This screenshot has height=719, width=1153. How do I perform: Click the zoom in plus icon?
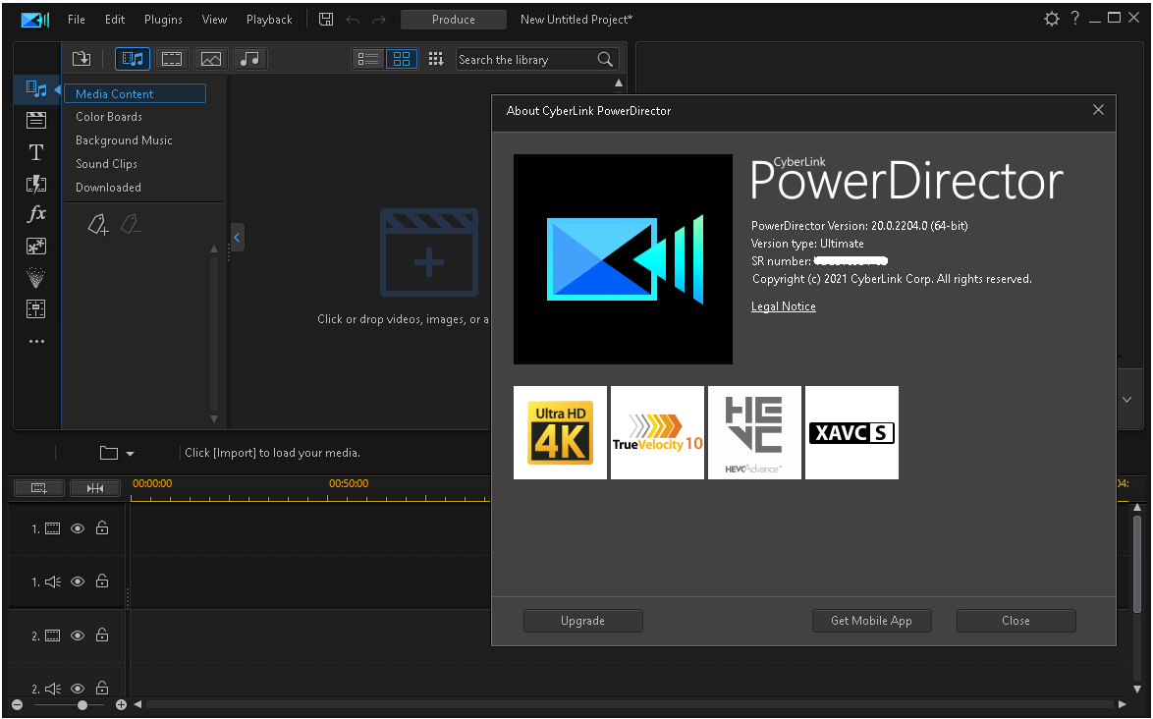122,705
